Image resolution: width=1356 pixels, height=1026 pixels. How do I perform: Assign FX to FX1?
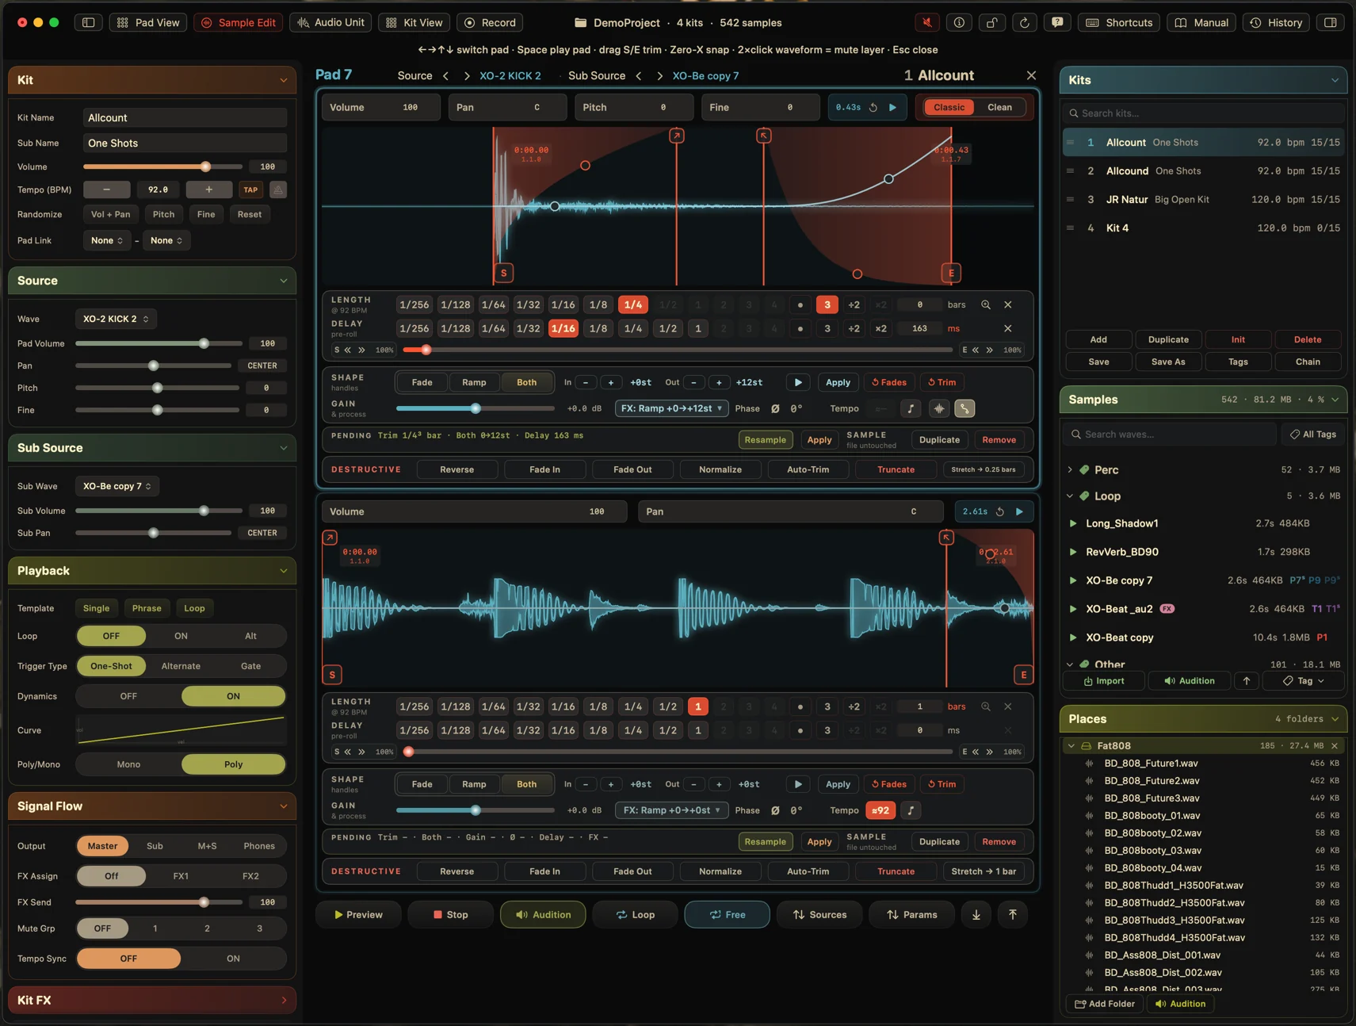[x=181, y=876]
